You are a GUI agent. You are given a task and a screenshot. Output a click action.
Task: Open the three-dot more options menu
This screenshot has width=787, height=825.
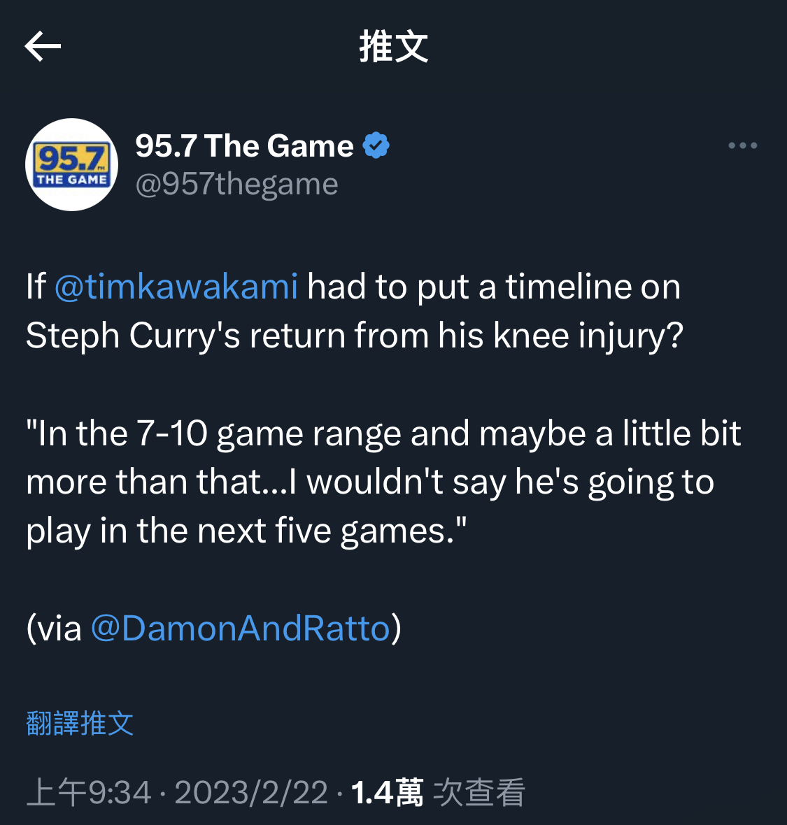(x=742, y=145)
